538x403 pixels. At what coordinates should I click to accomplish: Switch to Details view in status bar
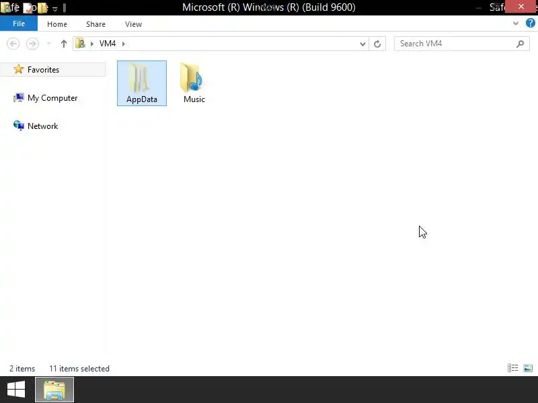[x=512, y=368]
